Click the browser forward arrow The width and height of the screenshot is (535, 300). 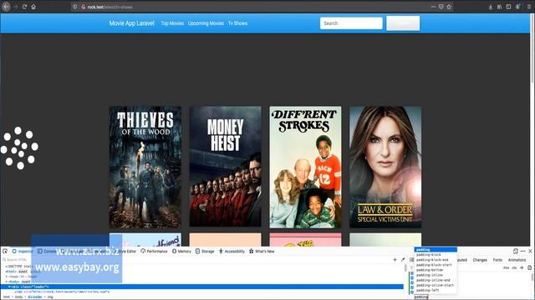pos(15,7)
